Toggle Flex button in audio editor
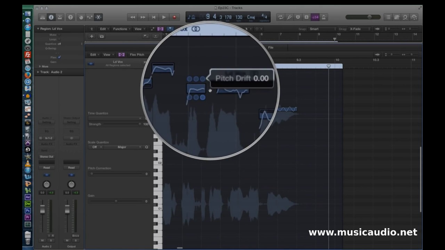Image resolution: width=445 pixels, height=250 pixels. coord(121,55)
